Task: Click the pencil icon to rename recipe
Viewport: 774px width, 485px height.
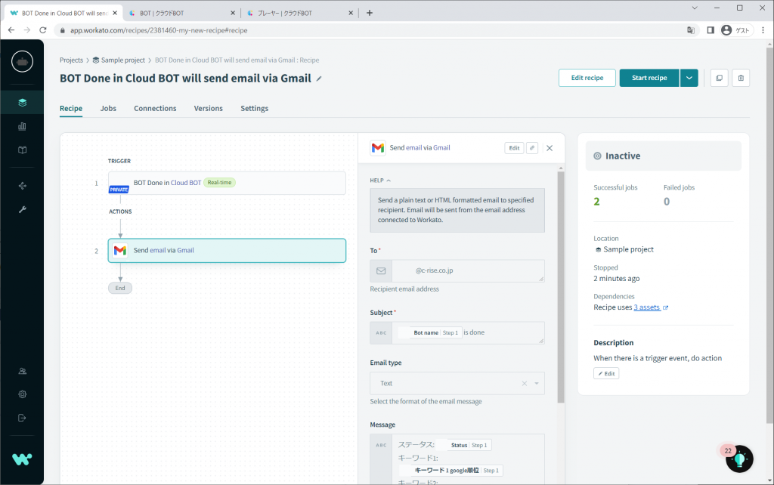Action: pyautogui.click(x=320, y=79)
